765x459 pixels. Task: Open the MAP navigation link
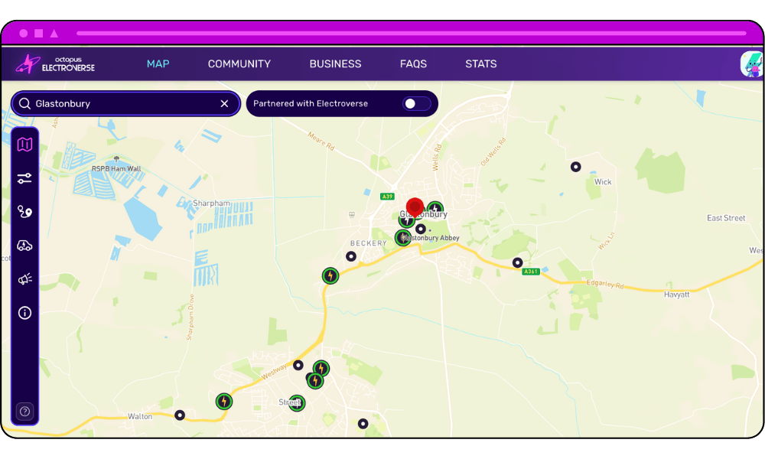(x=158, y=64)
